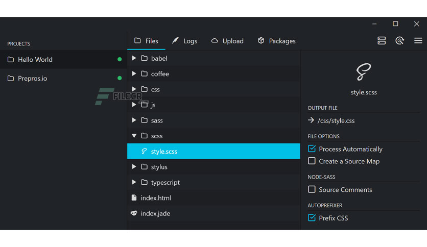This screenshot has width=427, height=247.
Task: Click the Upload tab cloud icon
Action: [215, 40]
